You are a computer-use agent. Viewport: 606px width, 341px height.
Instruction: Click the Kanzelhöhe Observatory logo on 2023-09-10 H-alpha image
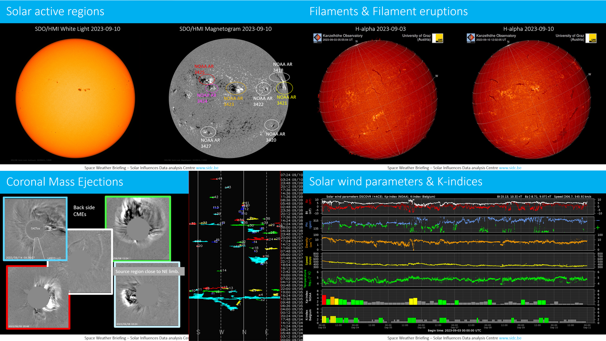pyautogui.click(x=471, y=38)
